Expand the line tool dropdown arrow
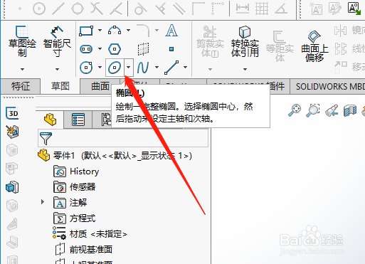 (185, 67)
